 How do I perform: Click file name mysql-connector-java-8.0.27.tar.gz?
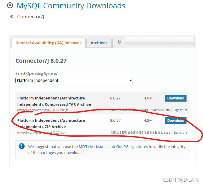(43, 110)
